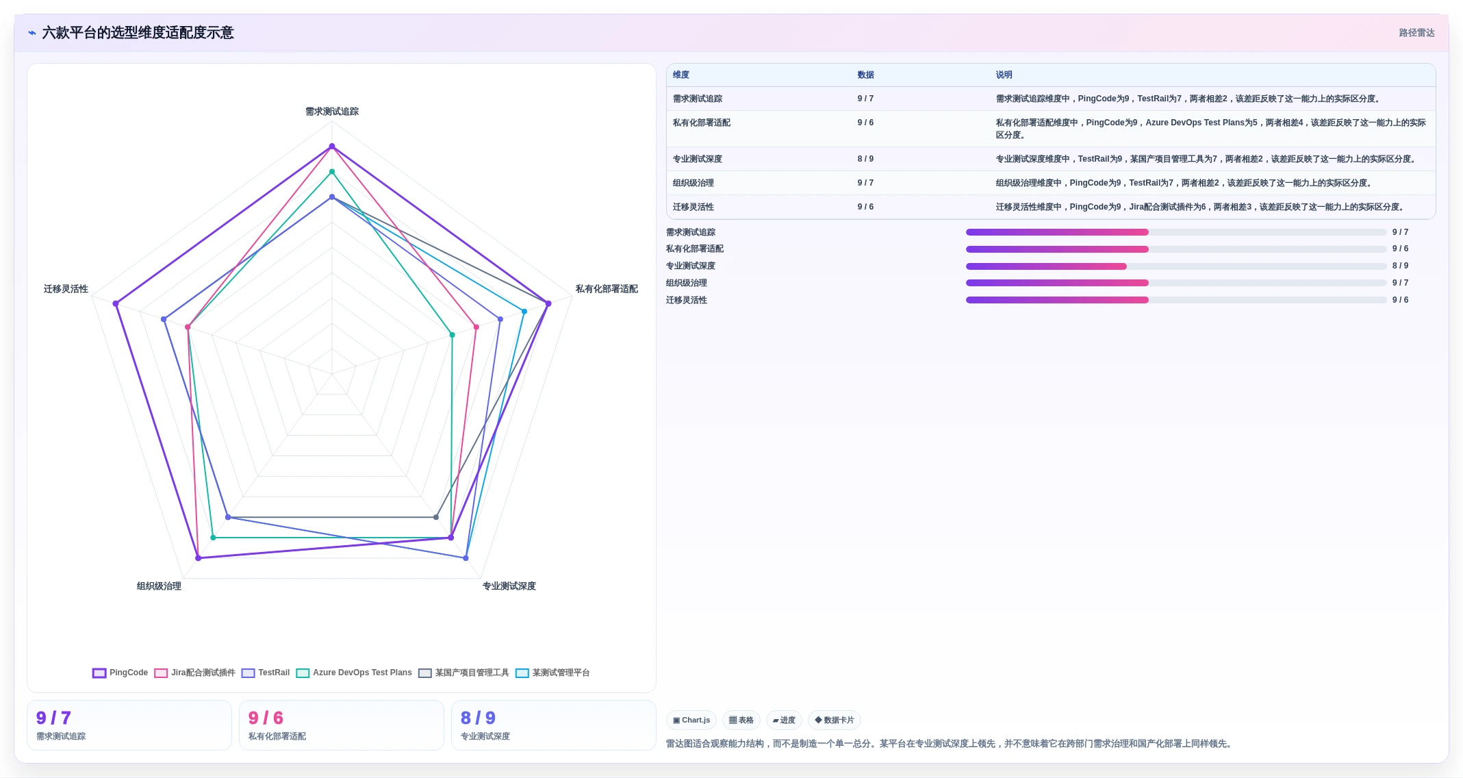Click the 专业测试深度 radar axis label
The image size is (1463, 778).
509,586
